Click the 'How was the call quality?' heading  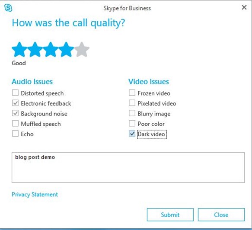click(68, 23)
